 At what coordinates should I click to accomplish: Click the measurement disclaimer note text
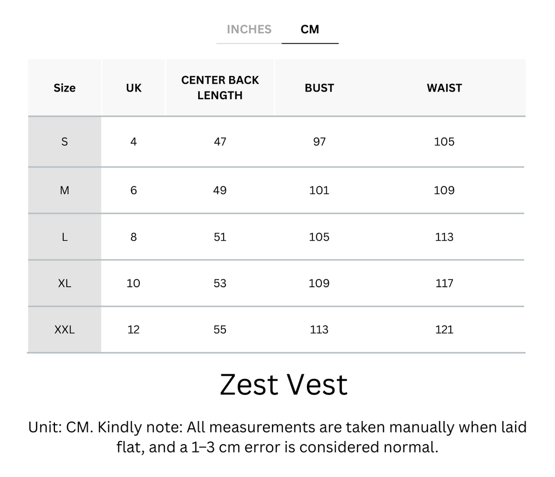(x=277, y=438)
